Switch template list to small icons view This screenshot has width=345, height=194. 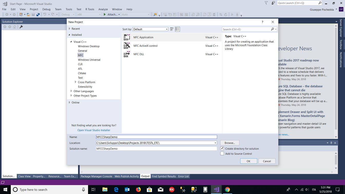click(172, 29)
